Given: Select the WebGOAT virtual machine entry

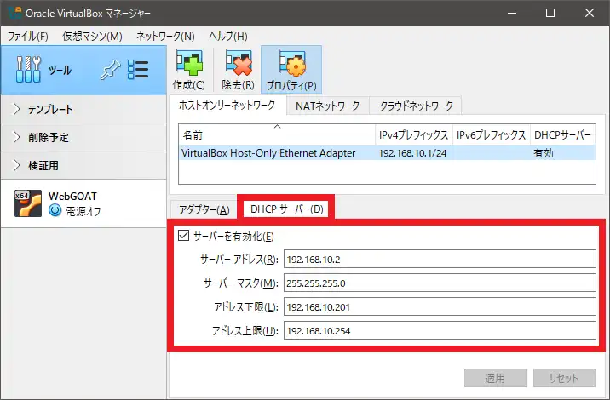Looking at the screenshot, I should 83,203.
